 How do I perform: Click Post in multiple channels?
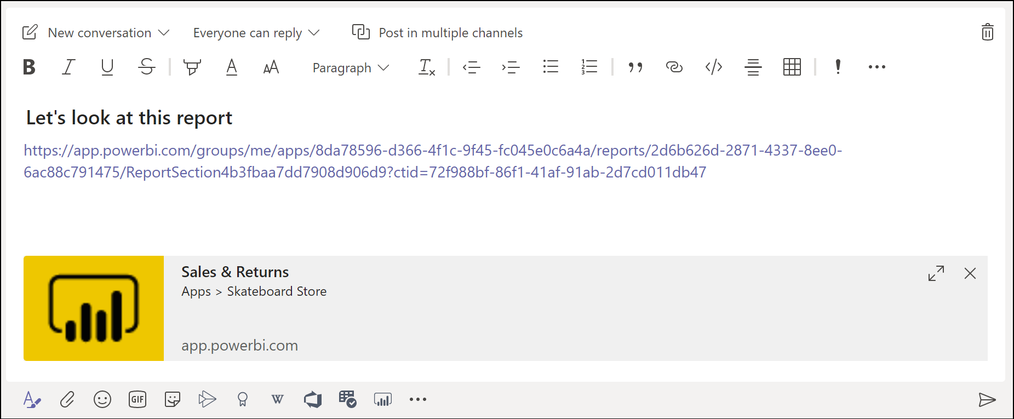[437, 33]
